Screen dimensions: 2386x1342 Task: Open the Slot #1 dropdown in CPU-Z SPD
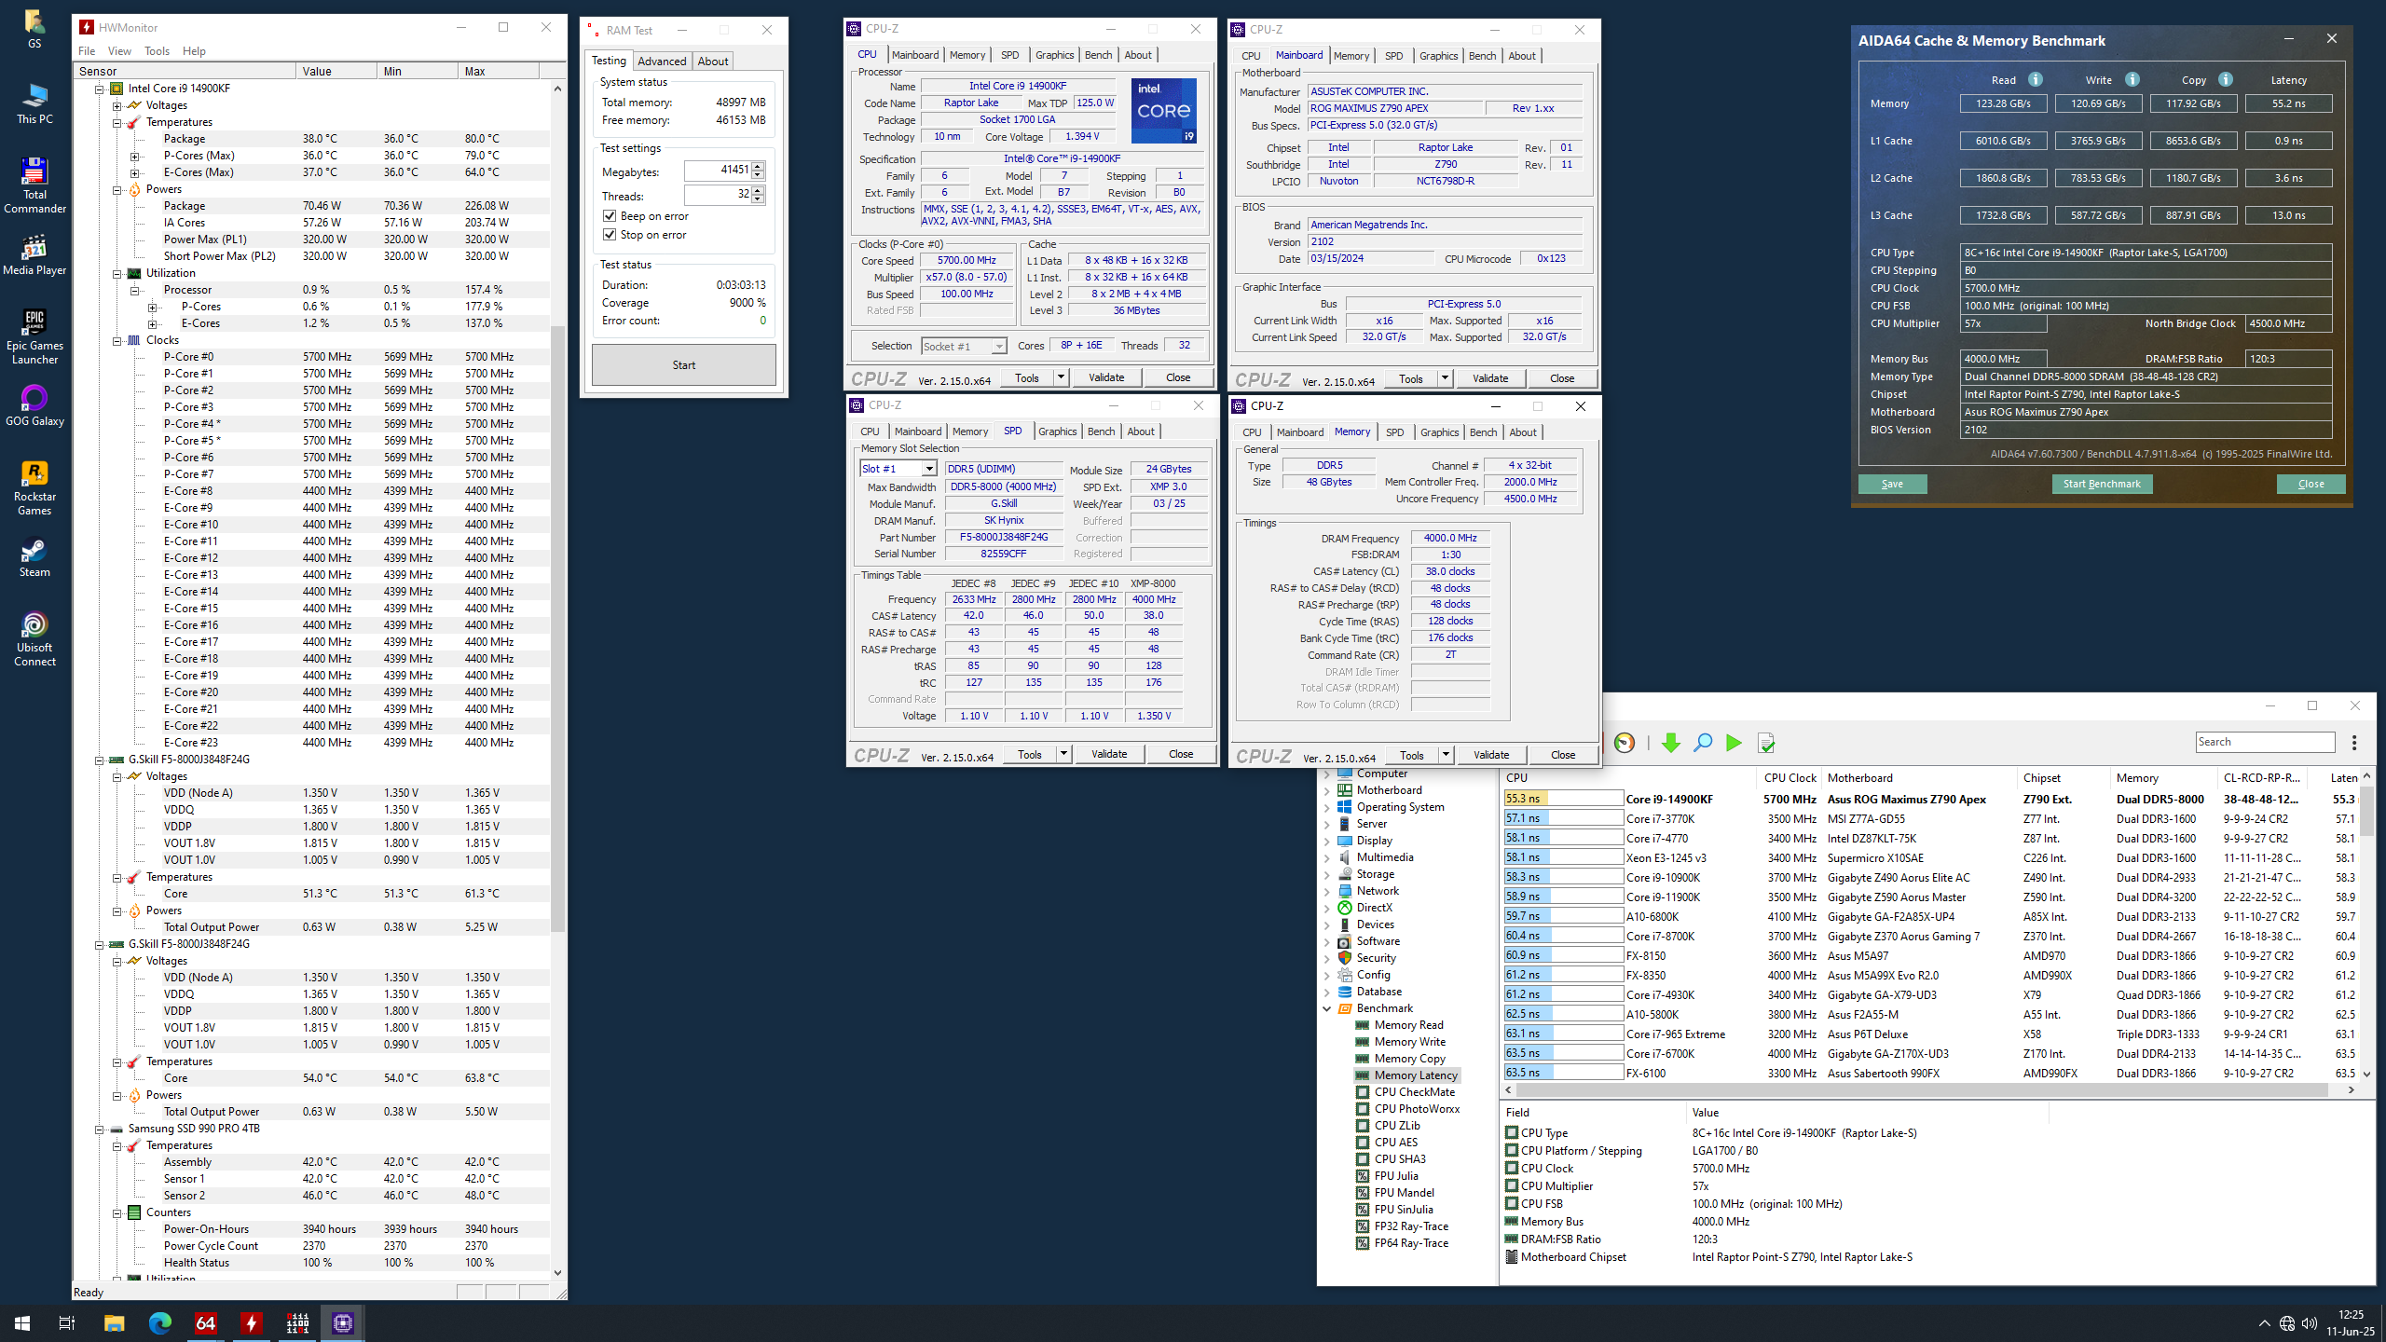coord(928,469)
